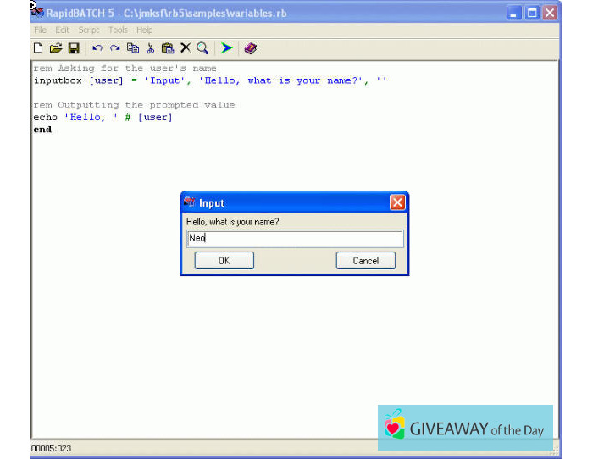This screenshot has width=593, height=459.
Task: Cut selection with the scissors icon
Action: tap(151, 48)
